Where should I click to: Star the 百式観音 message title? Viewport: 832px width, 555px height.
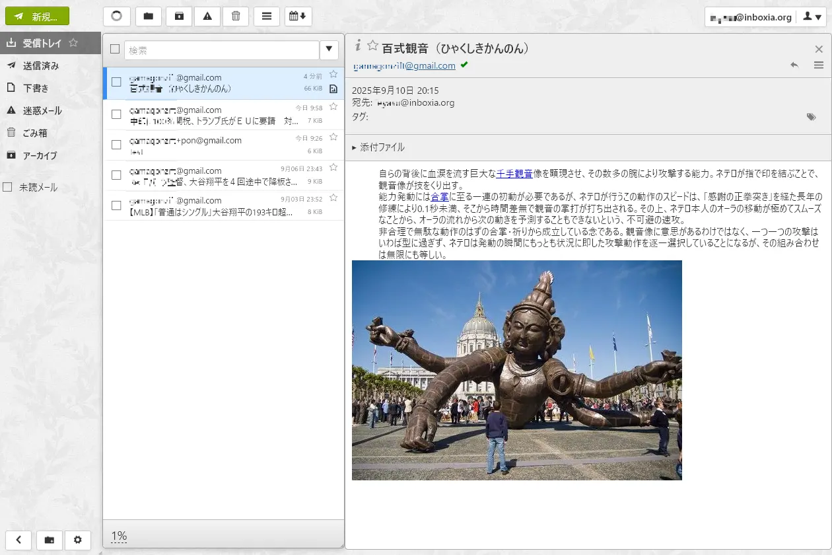[372, 46]
